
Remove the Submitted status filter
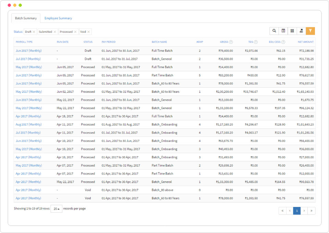click(x=55, y=32)
